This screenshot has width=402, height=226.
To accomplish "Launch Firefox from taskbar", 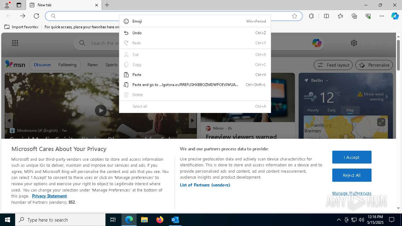I will pyautogui.click(x=160, y=220).
